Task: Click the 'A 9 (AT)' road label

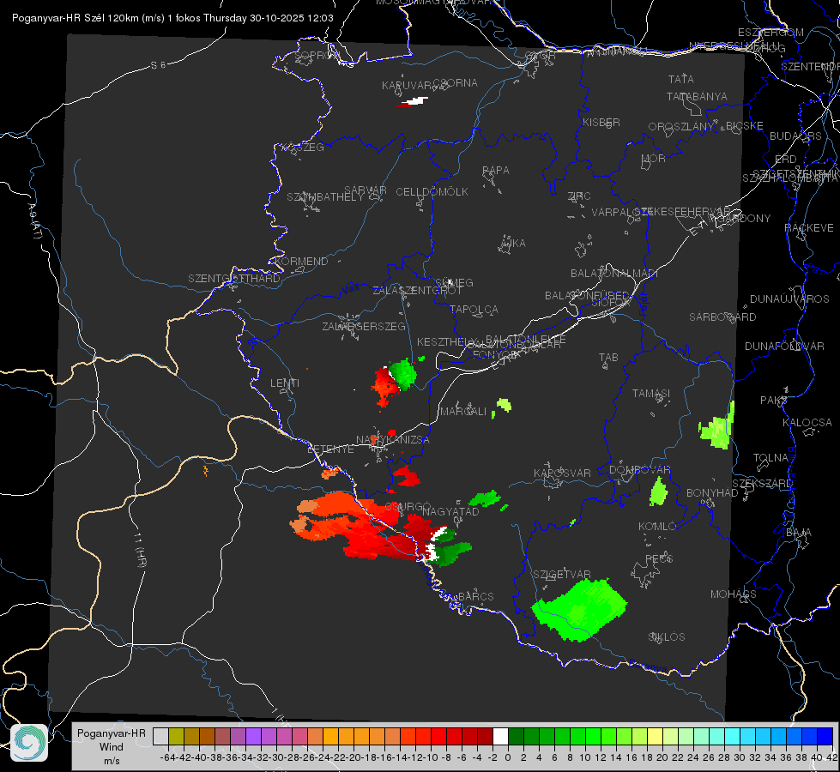Action: point(35,221)
